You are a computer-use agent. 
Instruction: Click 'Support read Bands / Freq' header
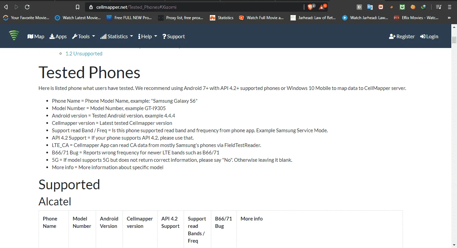[197, 230]
